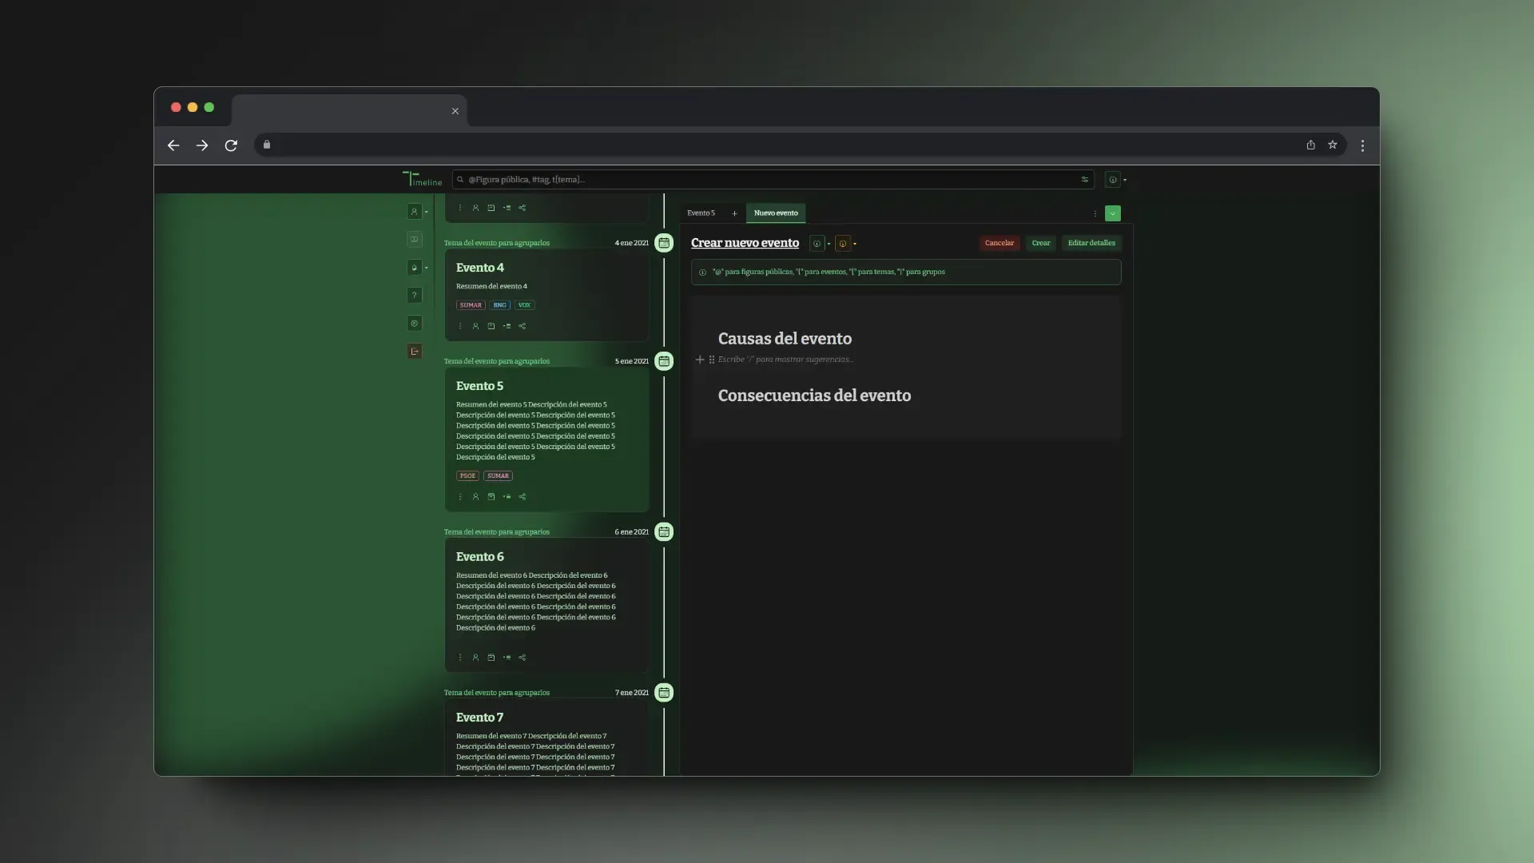Click the logout icon in left sidebar
The width and height of the screenshot is (1534, 863).
[x=414, y=352]
